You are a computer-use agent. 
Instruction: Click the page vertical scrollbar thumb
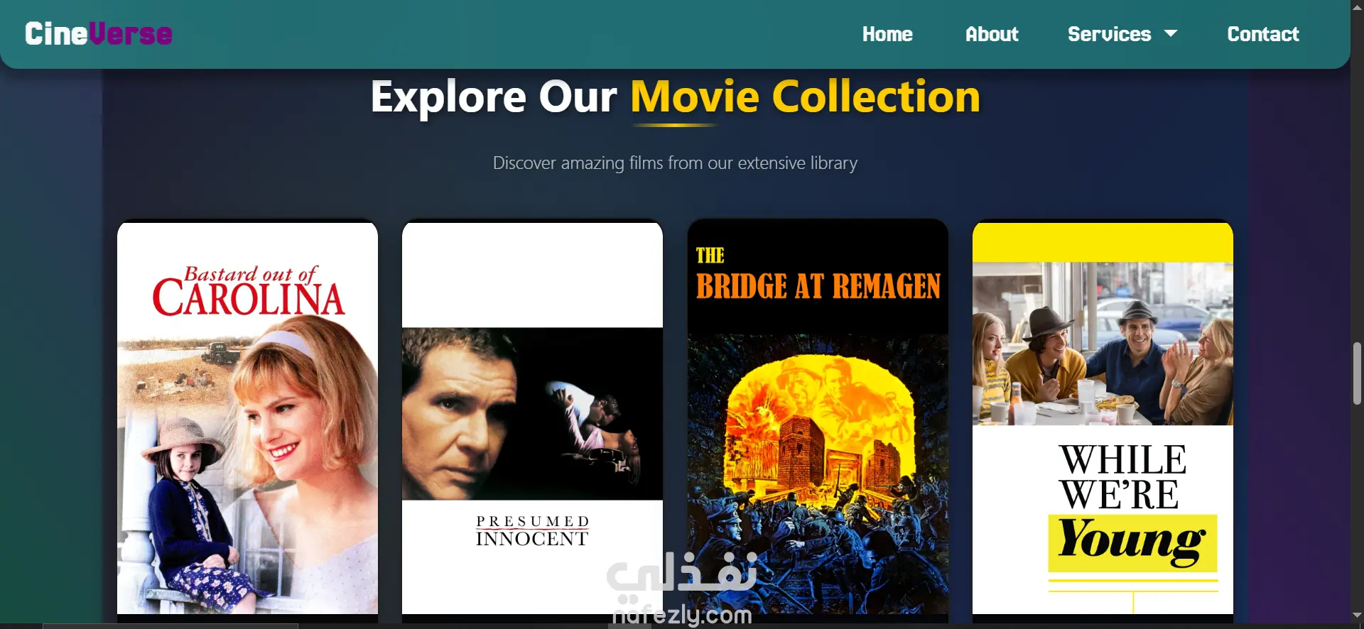[1357, 373]
